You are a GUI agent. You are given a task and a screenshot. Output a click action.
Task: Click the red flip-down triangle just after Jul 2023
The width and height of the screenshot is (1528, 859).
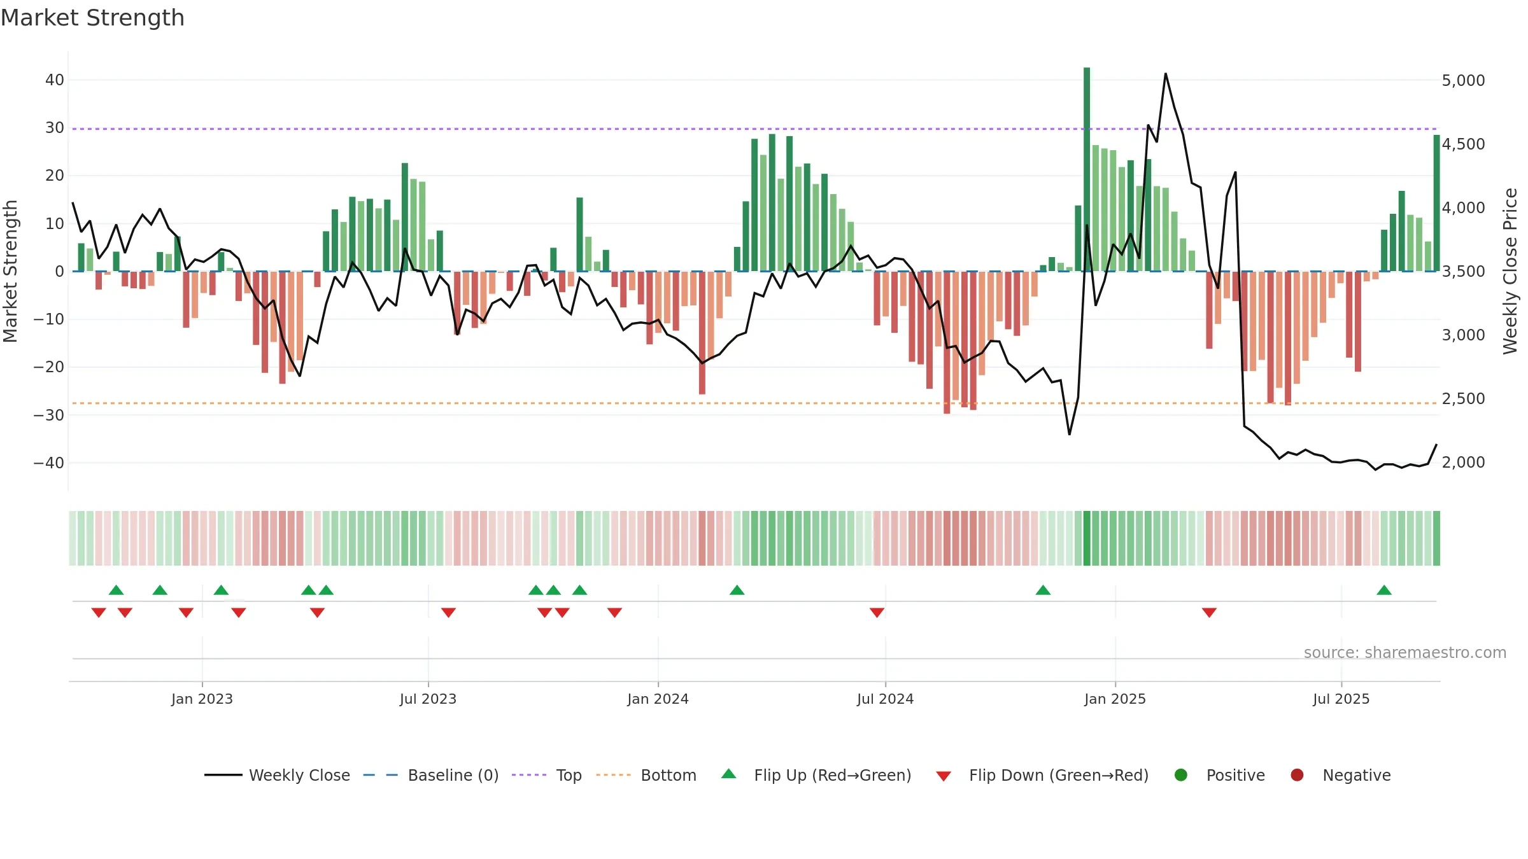click(448, 612)
